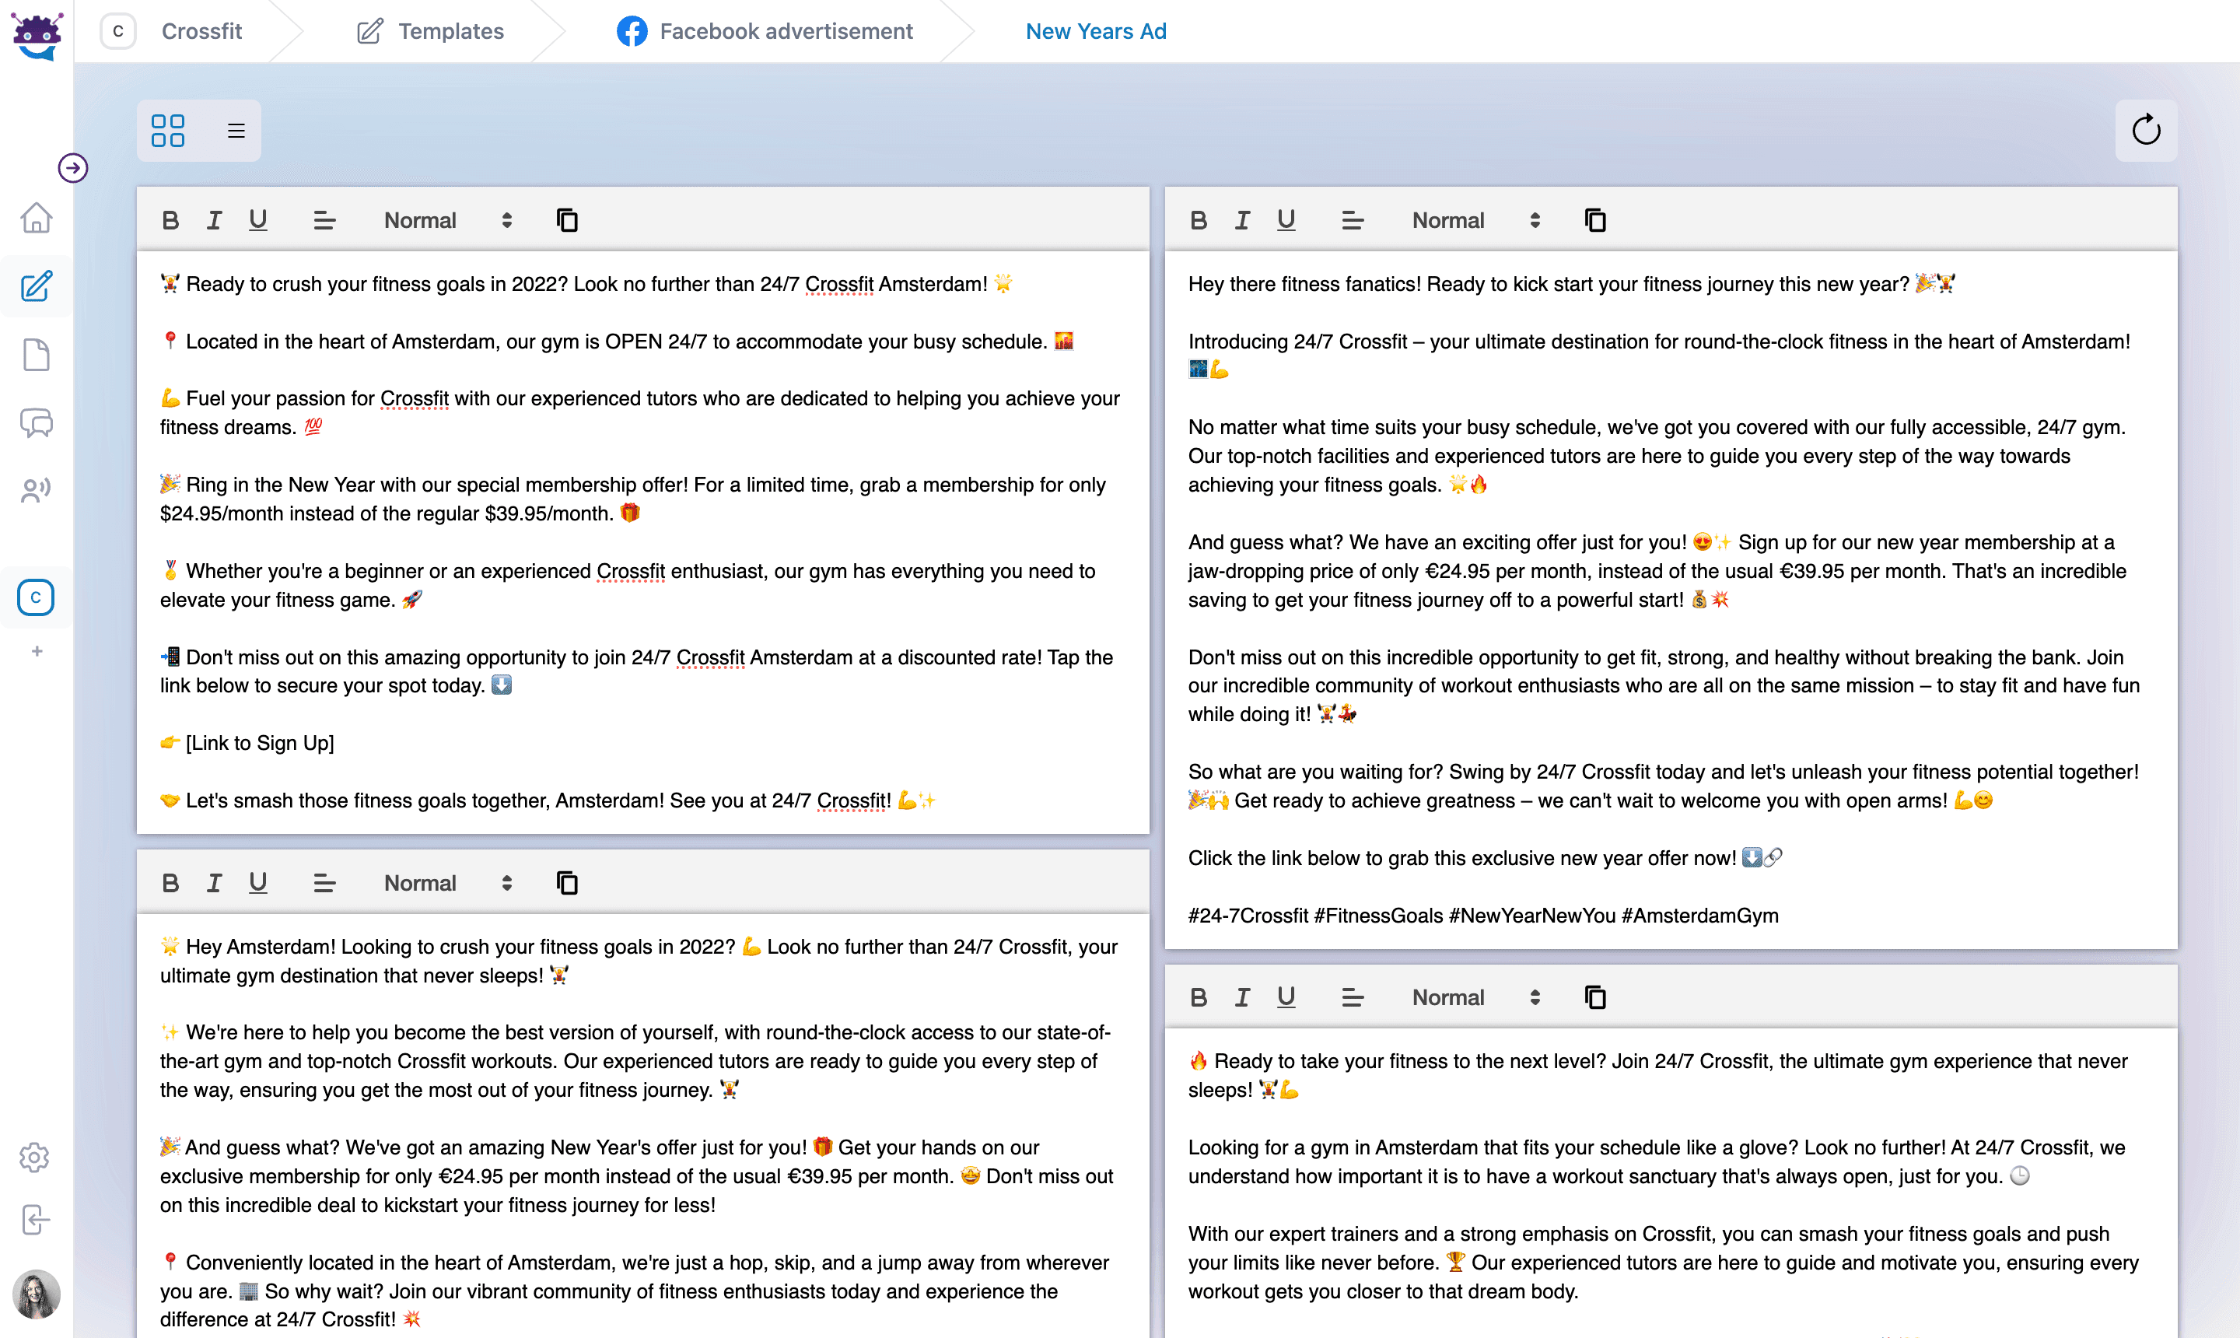The width and height of the screenshot is (2240, 1338).
Task: Click the '[Link to Sign Up]' text
Action: click(260, 743)
